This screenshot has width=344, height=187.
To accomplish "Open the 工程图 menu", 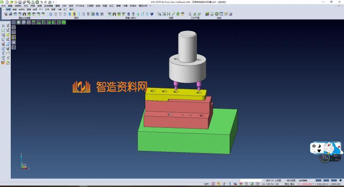I will (x=90, y=6).
